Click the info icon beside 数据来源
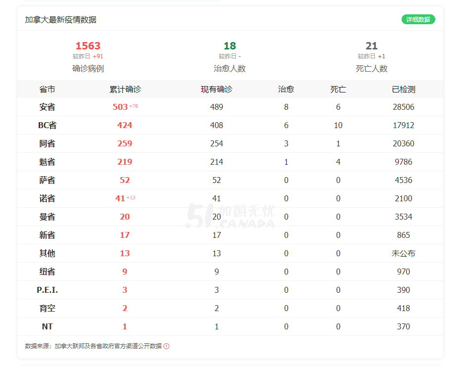This screenshot has width=459, height=366. point(166,346)
